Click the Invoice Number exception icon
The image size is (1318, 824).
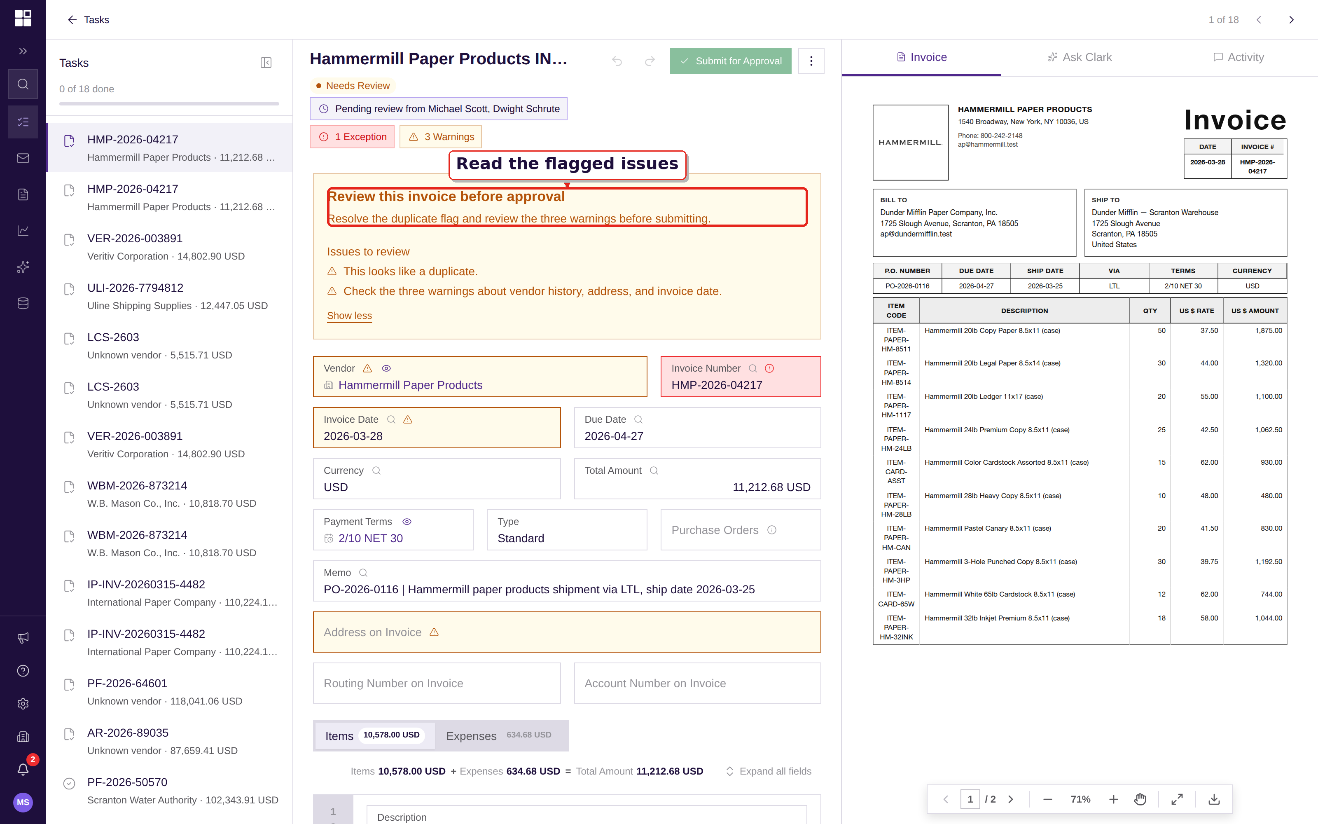[x=769, y=368]
